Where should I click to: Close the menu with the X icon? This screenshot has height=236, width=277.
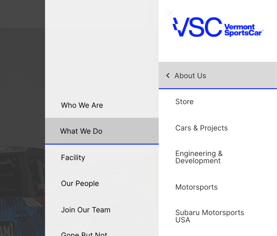[x=170, y=13]
